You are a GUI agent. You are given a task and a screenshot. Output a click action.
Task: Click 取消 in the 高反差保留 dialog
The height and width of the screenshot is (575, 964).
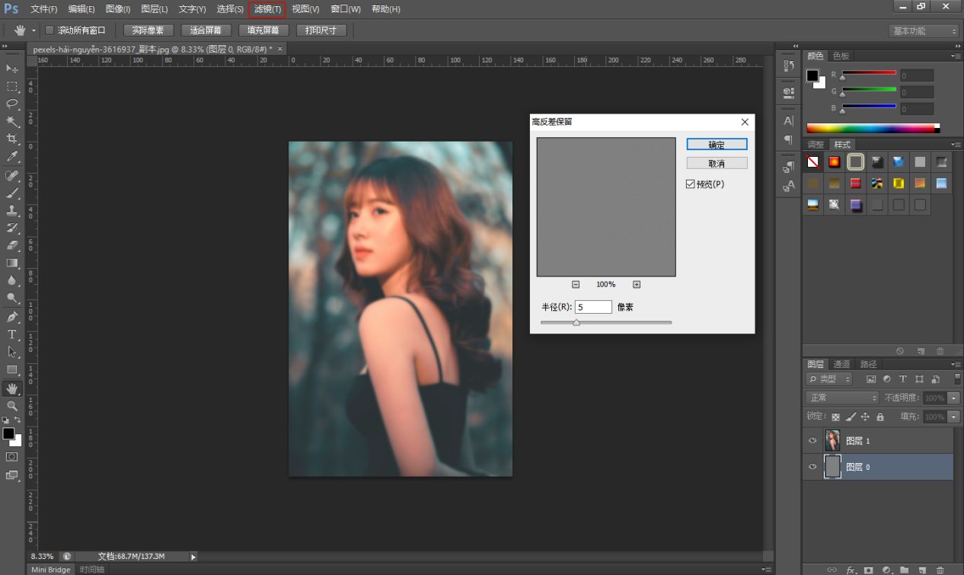point(717,164)
